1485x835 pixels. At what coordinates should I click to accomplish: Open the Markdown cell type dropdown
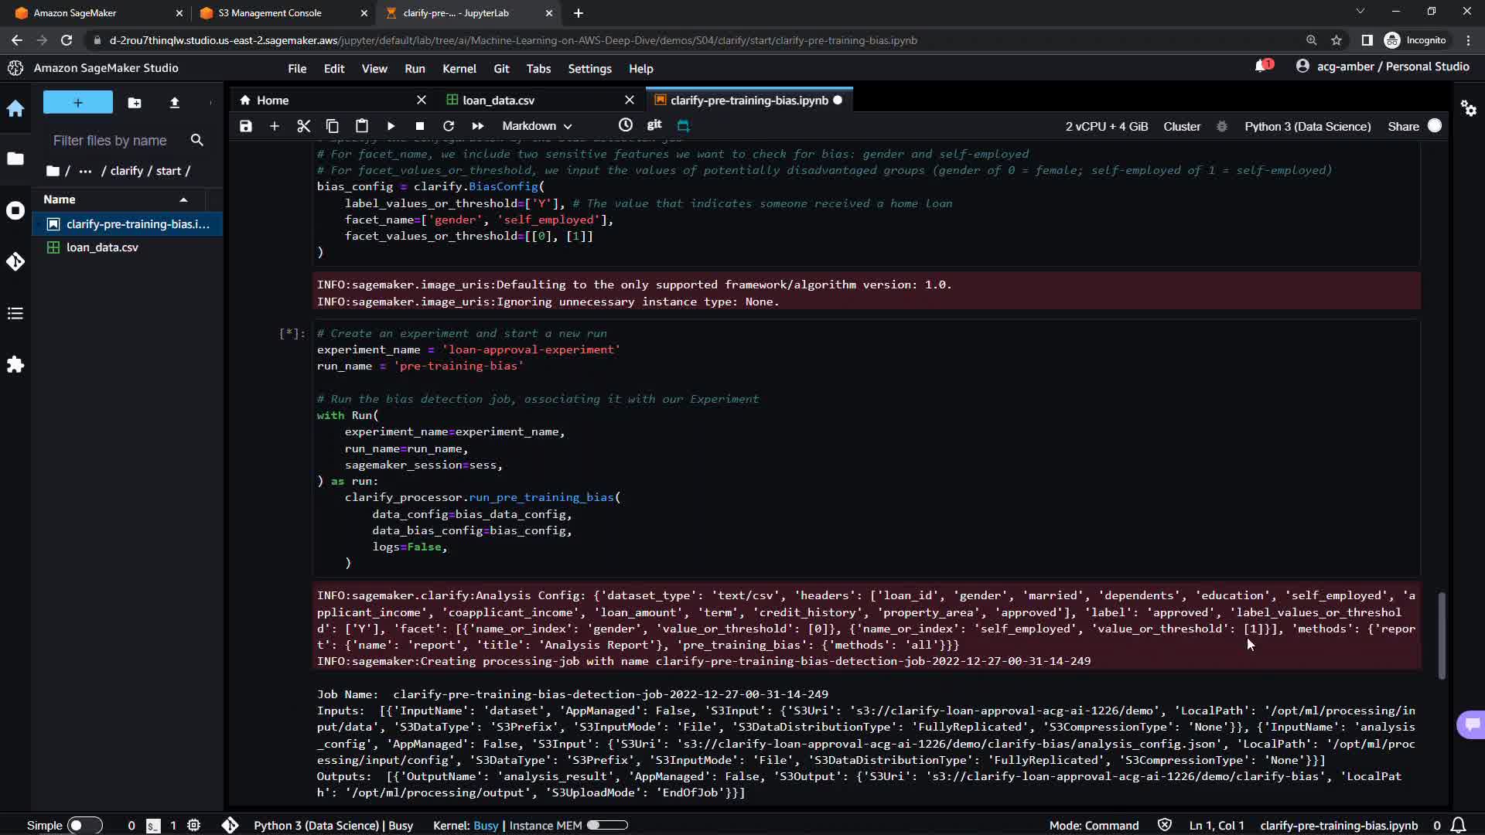coord(537,126)
